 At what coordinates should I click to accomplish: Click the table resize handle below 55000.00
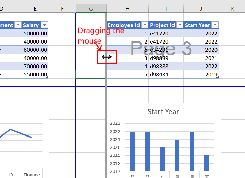[47, 78]
